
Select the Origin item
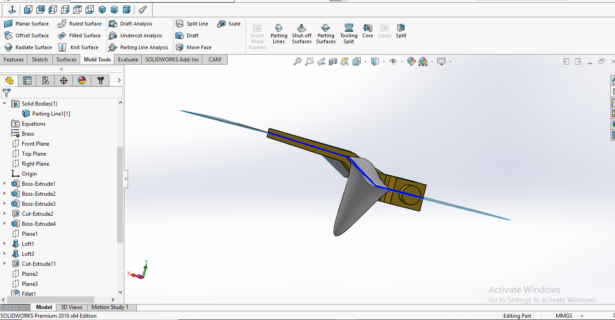[x=29, y=174]
